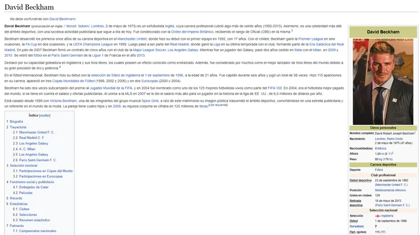Open the FA Cup link
The image size is (420, 235).
[x=31, y=44]
